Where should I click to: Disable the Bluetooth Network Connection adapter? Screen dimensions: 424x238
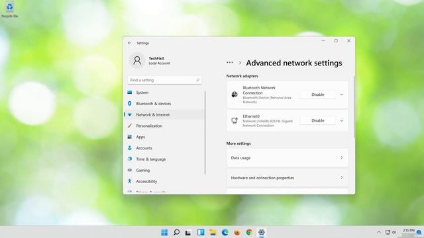pyautogui.click(x=318, y=95)
